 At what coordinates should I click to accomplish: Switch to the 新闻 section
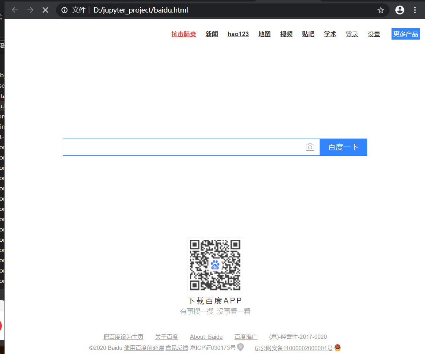click(212, 34)
